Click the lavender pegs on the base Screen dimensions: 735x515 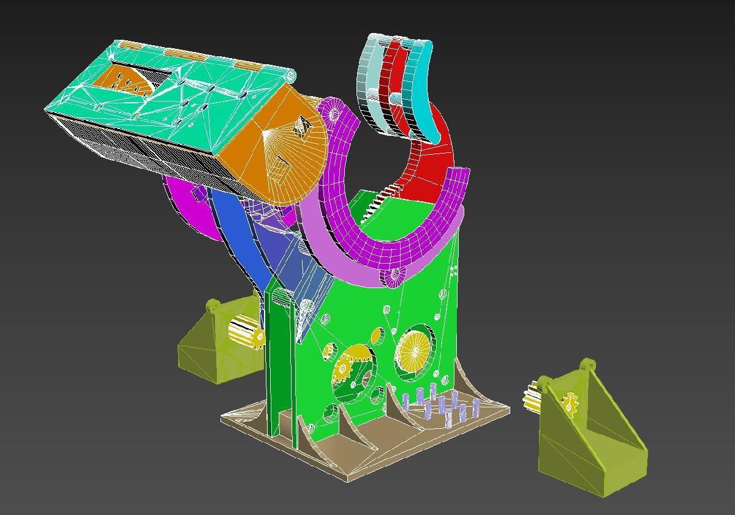[x=442, y=404]
